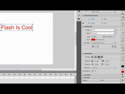Click the black stroke color swatch

click(x=123, y=66)
